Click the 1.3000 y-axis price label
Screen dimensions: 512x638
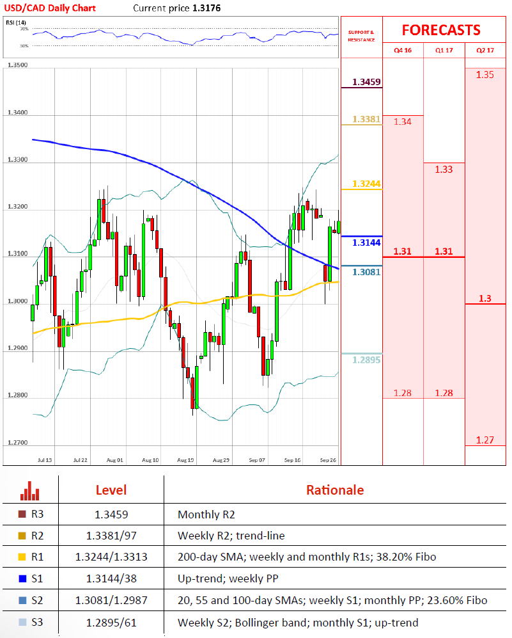[17, 301]
